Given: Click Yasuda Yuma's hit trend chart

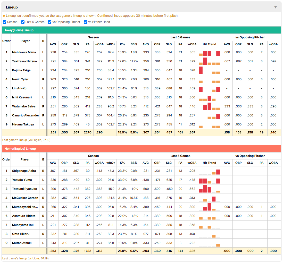Looking at the screenshot, I should click(x=209, y=181).
